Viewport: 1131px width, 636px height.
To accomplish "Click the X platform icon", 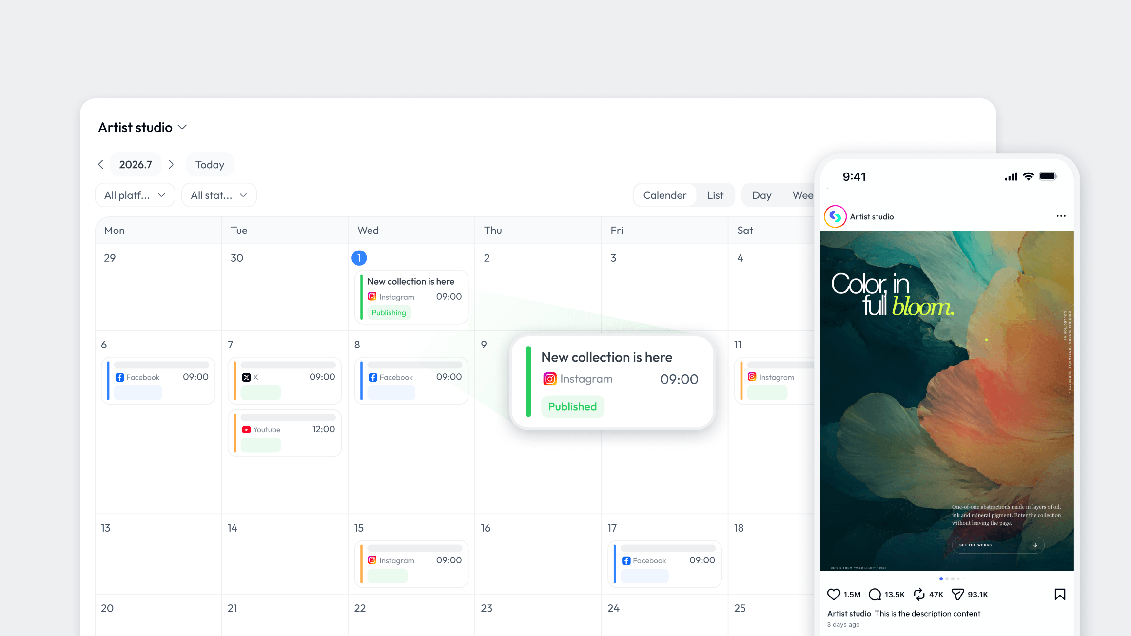I will [246, 377].
